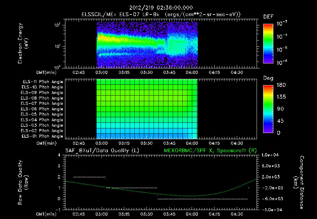Select the ELS-06 Pitch Angle row label

[42, 109]
